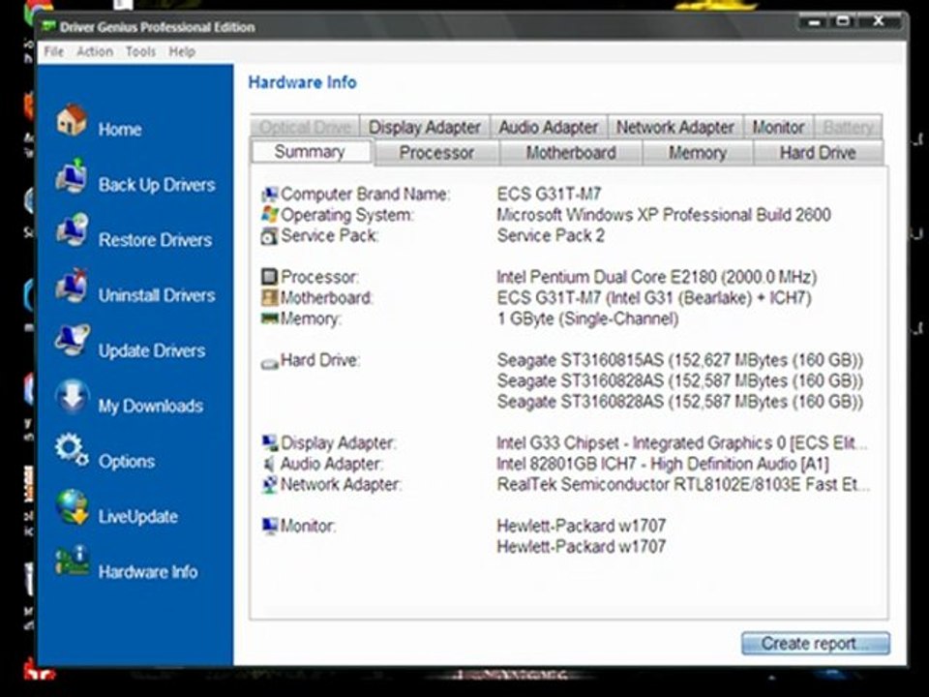This screenshot has height=697, width=929.
Task: Click the Display Adapter row icon
Action: tap(270, 442)
